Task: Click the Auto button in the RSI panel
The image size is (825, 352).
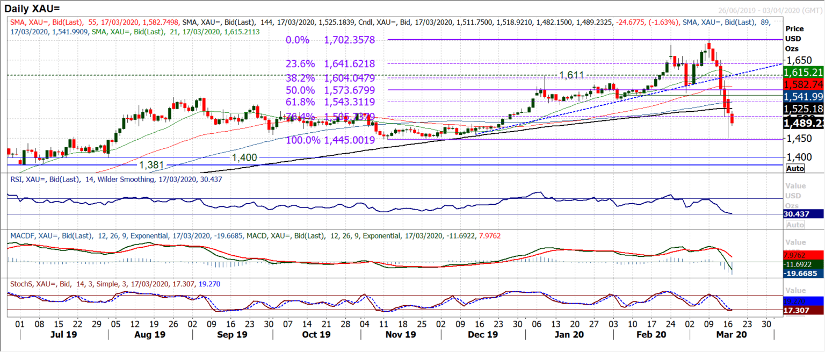Action: click(795, 224)
